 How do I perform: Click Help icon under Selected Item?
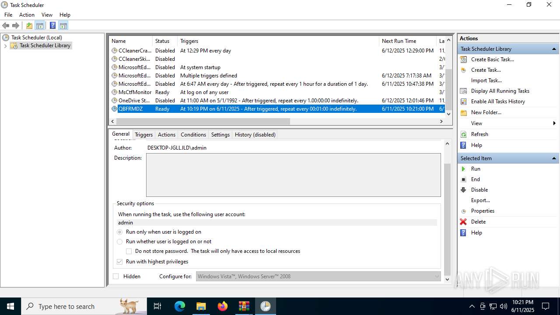(464, 233)
